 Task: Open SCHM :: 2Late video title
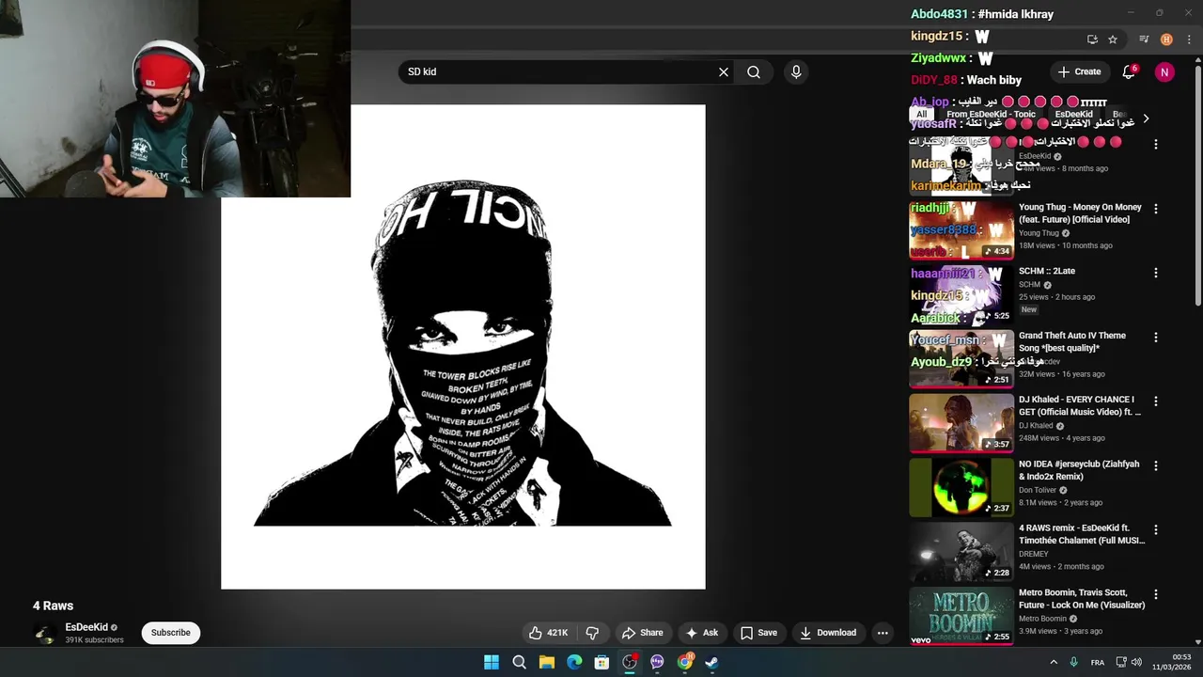click(1047, 271)
